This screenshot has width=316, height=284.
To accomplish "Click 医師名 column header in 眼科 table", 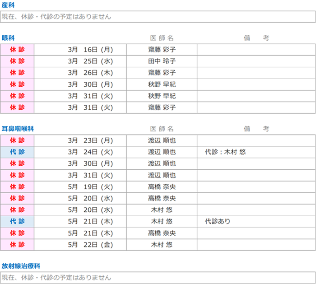I will 162,38.
